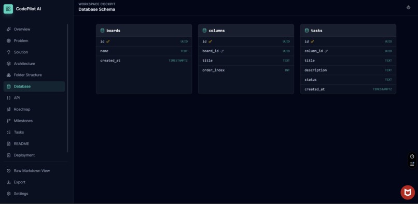Click the Roadmap sidebar icon
Image resolution: width=418 pixels, height=204 pixels.
8,109
